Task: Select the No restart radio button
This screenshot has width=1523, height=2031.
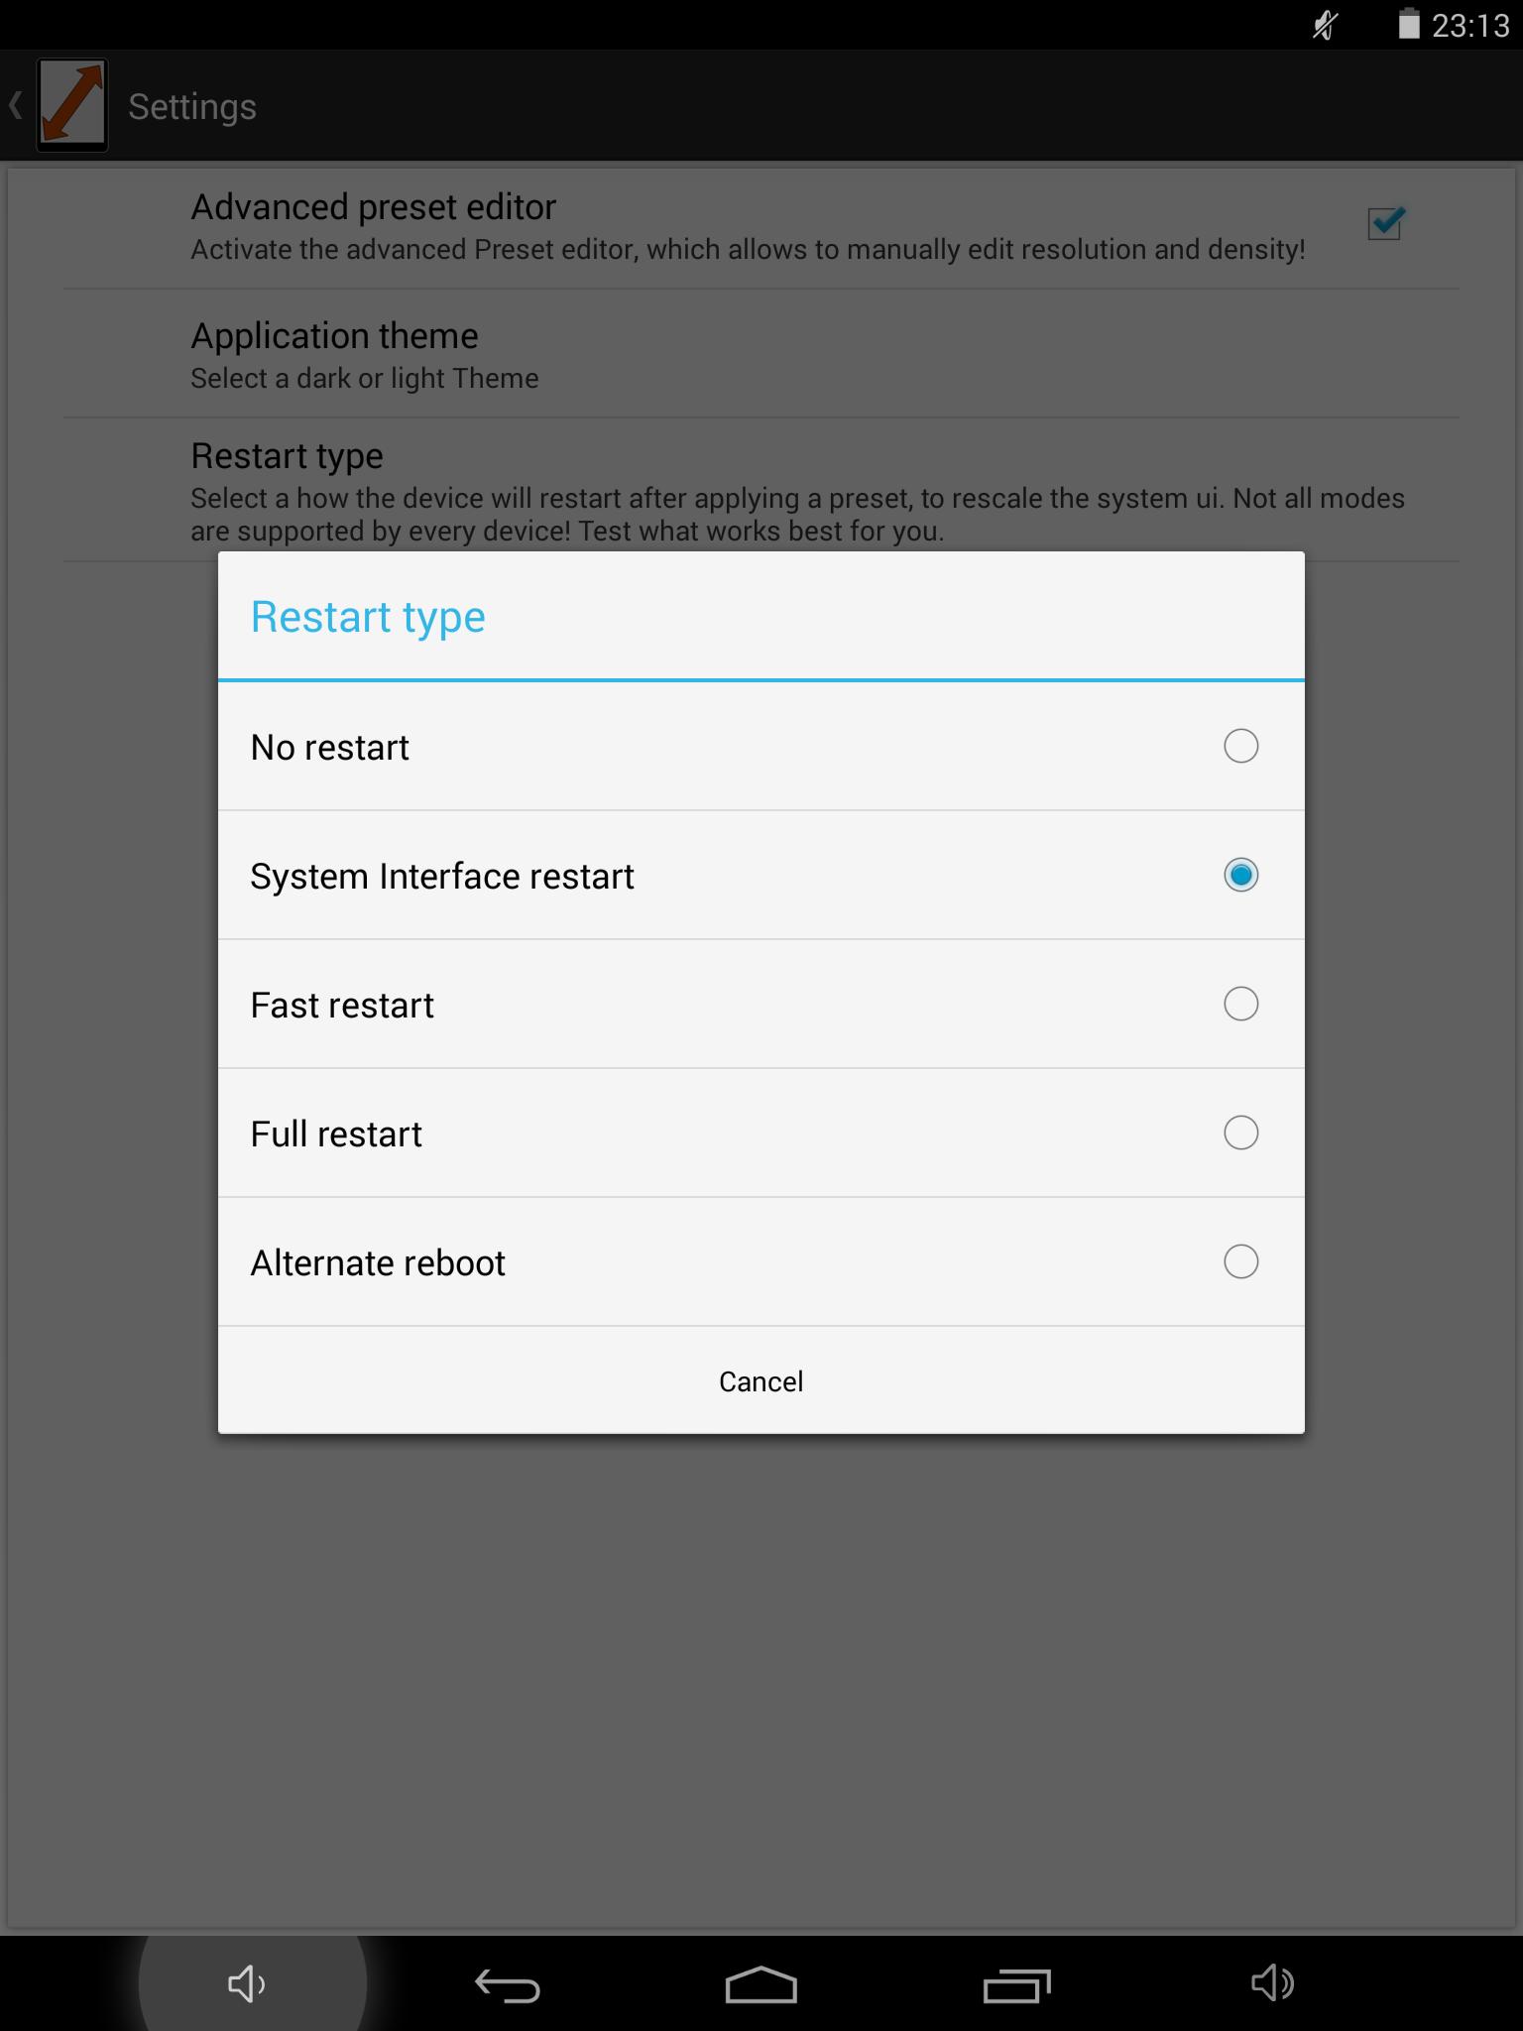Action: click(x=1241, y=746)
